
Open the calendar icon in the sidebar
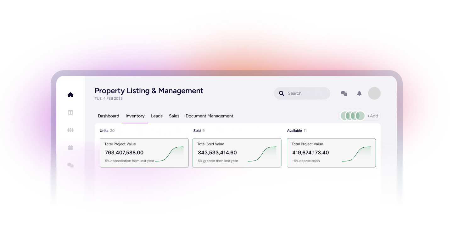pyautogui.click(x=70, y=148)
